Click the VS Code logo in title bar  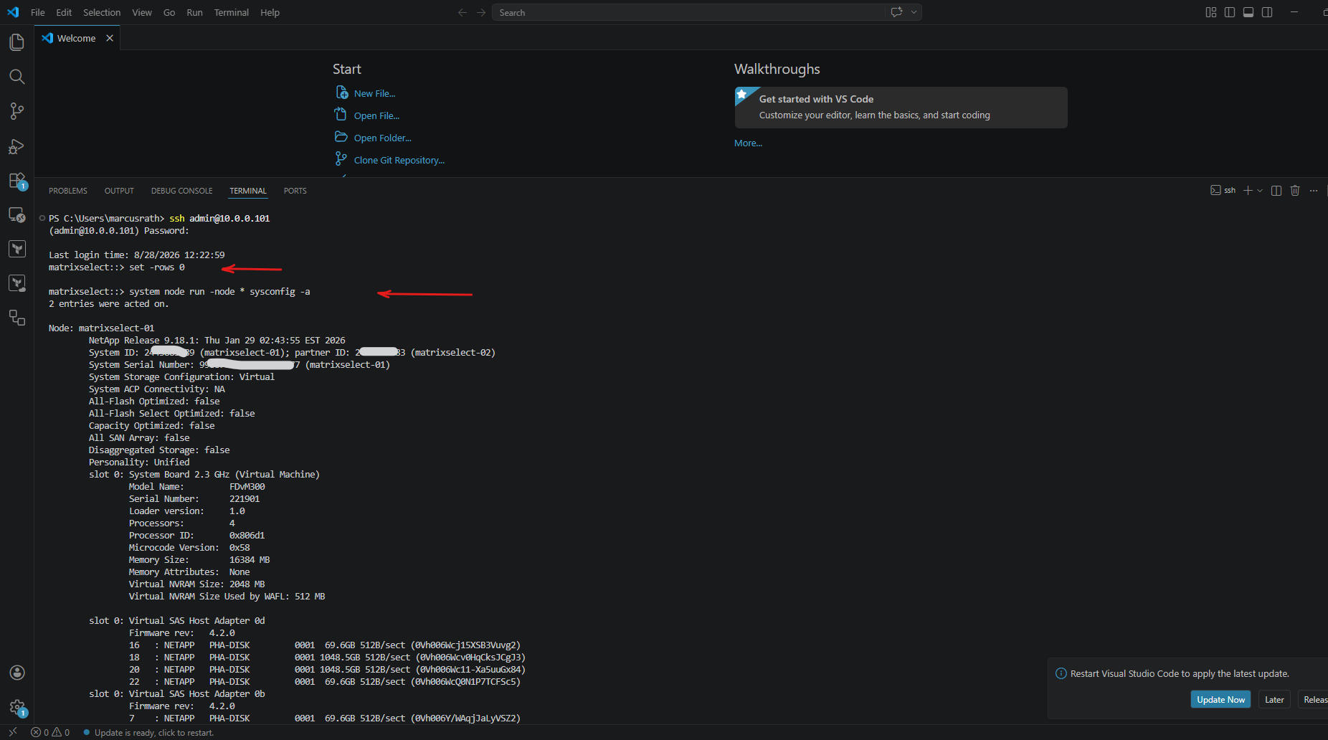click(13, 12)
